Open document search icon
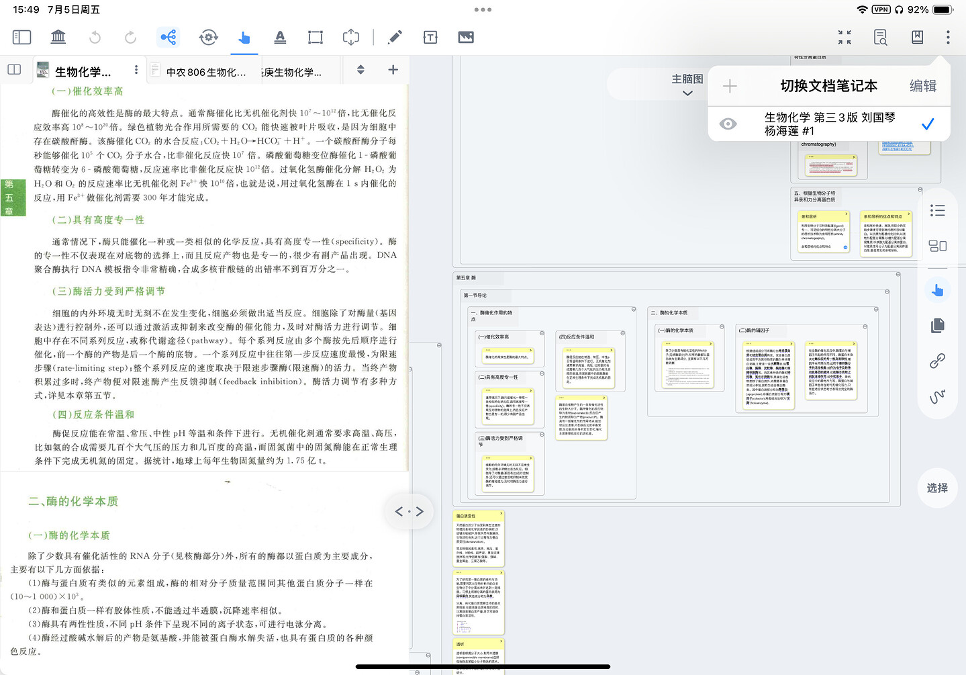Viewport: 966px width, 675px height. tap(881, 37)
